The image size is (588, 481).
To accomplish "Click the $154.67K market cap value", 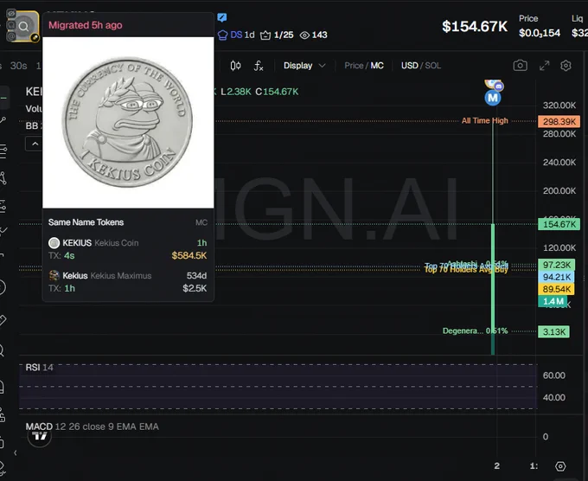I will 475,26.
